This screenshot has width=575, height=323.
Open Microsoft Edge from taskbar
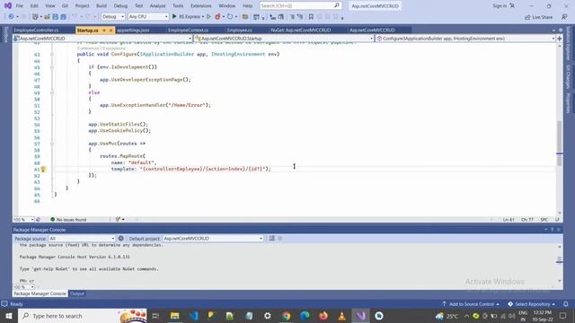click(305, 316)
